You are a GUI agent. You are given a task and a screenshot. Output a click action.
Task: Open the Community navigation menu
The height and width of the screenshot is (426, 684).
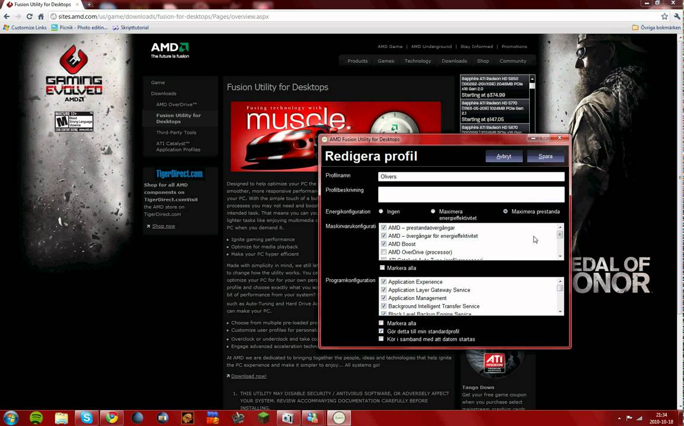[x=513, y=61]
